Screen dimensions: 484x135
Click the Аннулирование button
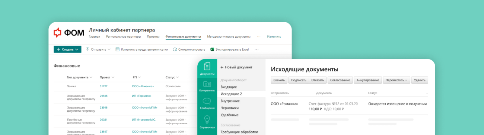click(x=368, y=80)
